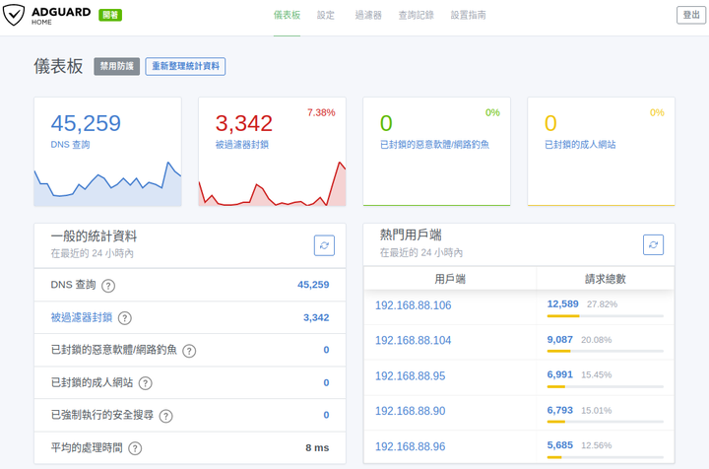Click the 7.38% percentage on red card
The image size is (709, 469).
click(x=321, y=112)
